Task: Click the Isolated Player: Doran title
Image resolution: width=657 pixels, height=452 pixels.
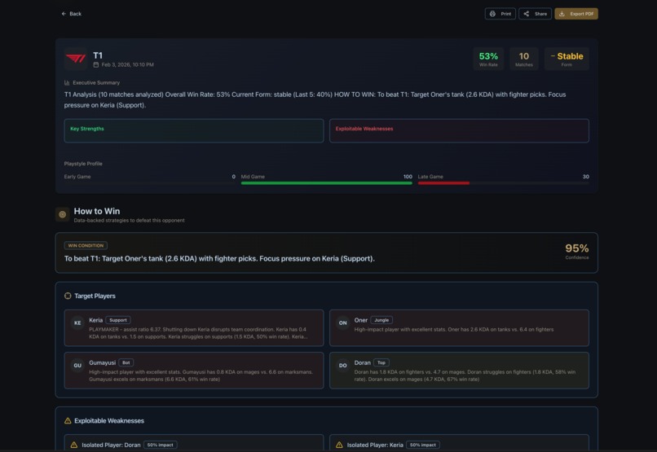Action: (x=111, y=445)
